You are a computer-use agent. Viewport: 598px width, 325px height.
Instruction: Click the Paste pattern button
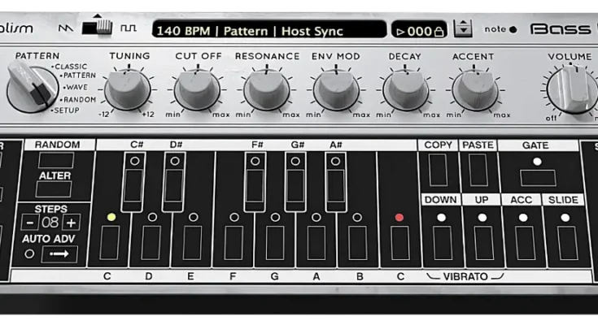point(478,171)
